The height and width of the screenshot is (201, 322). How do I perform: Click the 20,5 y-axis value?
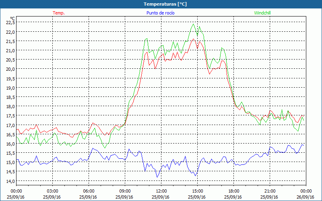point(11,59)
